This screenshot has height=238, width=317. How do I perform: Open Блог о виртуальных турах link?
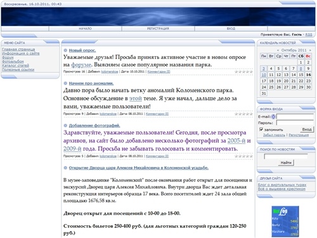click(282, 185)
